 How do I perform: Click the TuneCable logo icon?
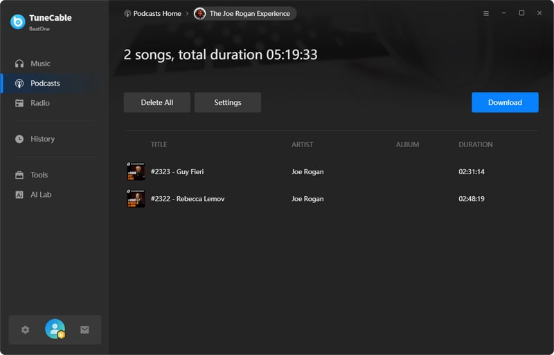point(18,21)
